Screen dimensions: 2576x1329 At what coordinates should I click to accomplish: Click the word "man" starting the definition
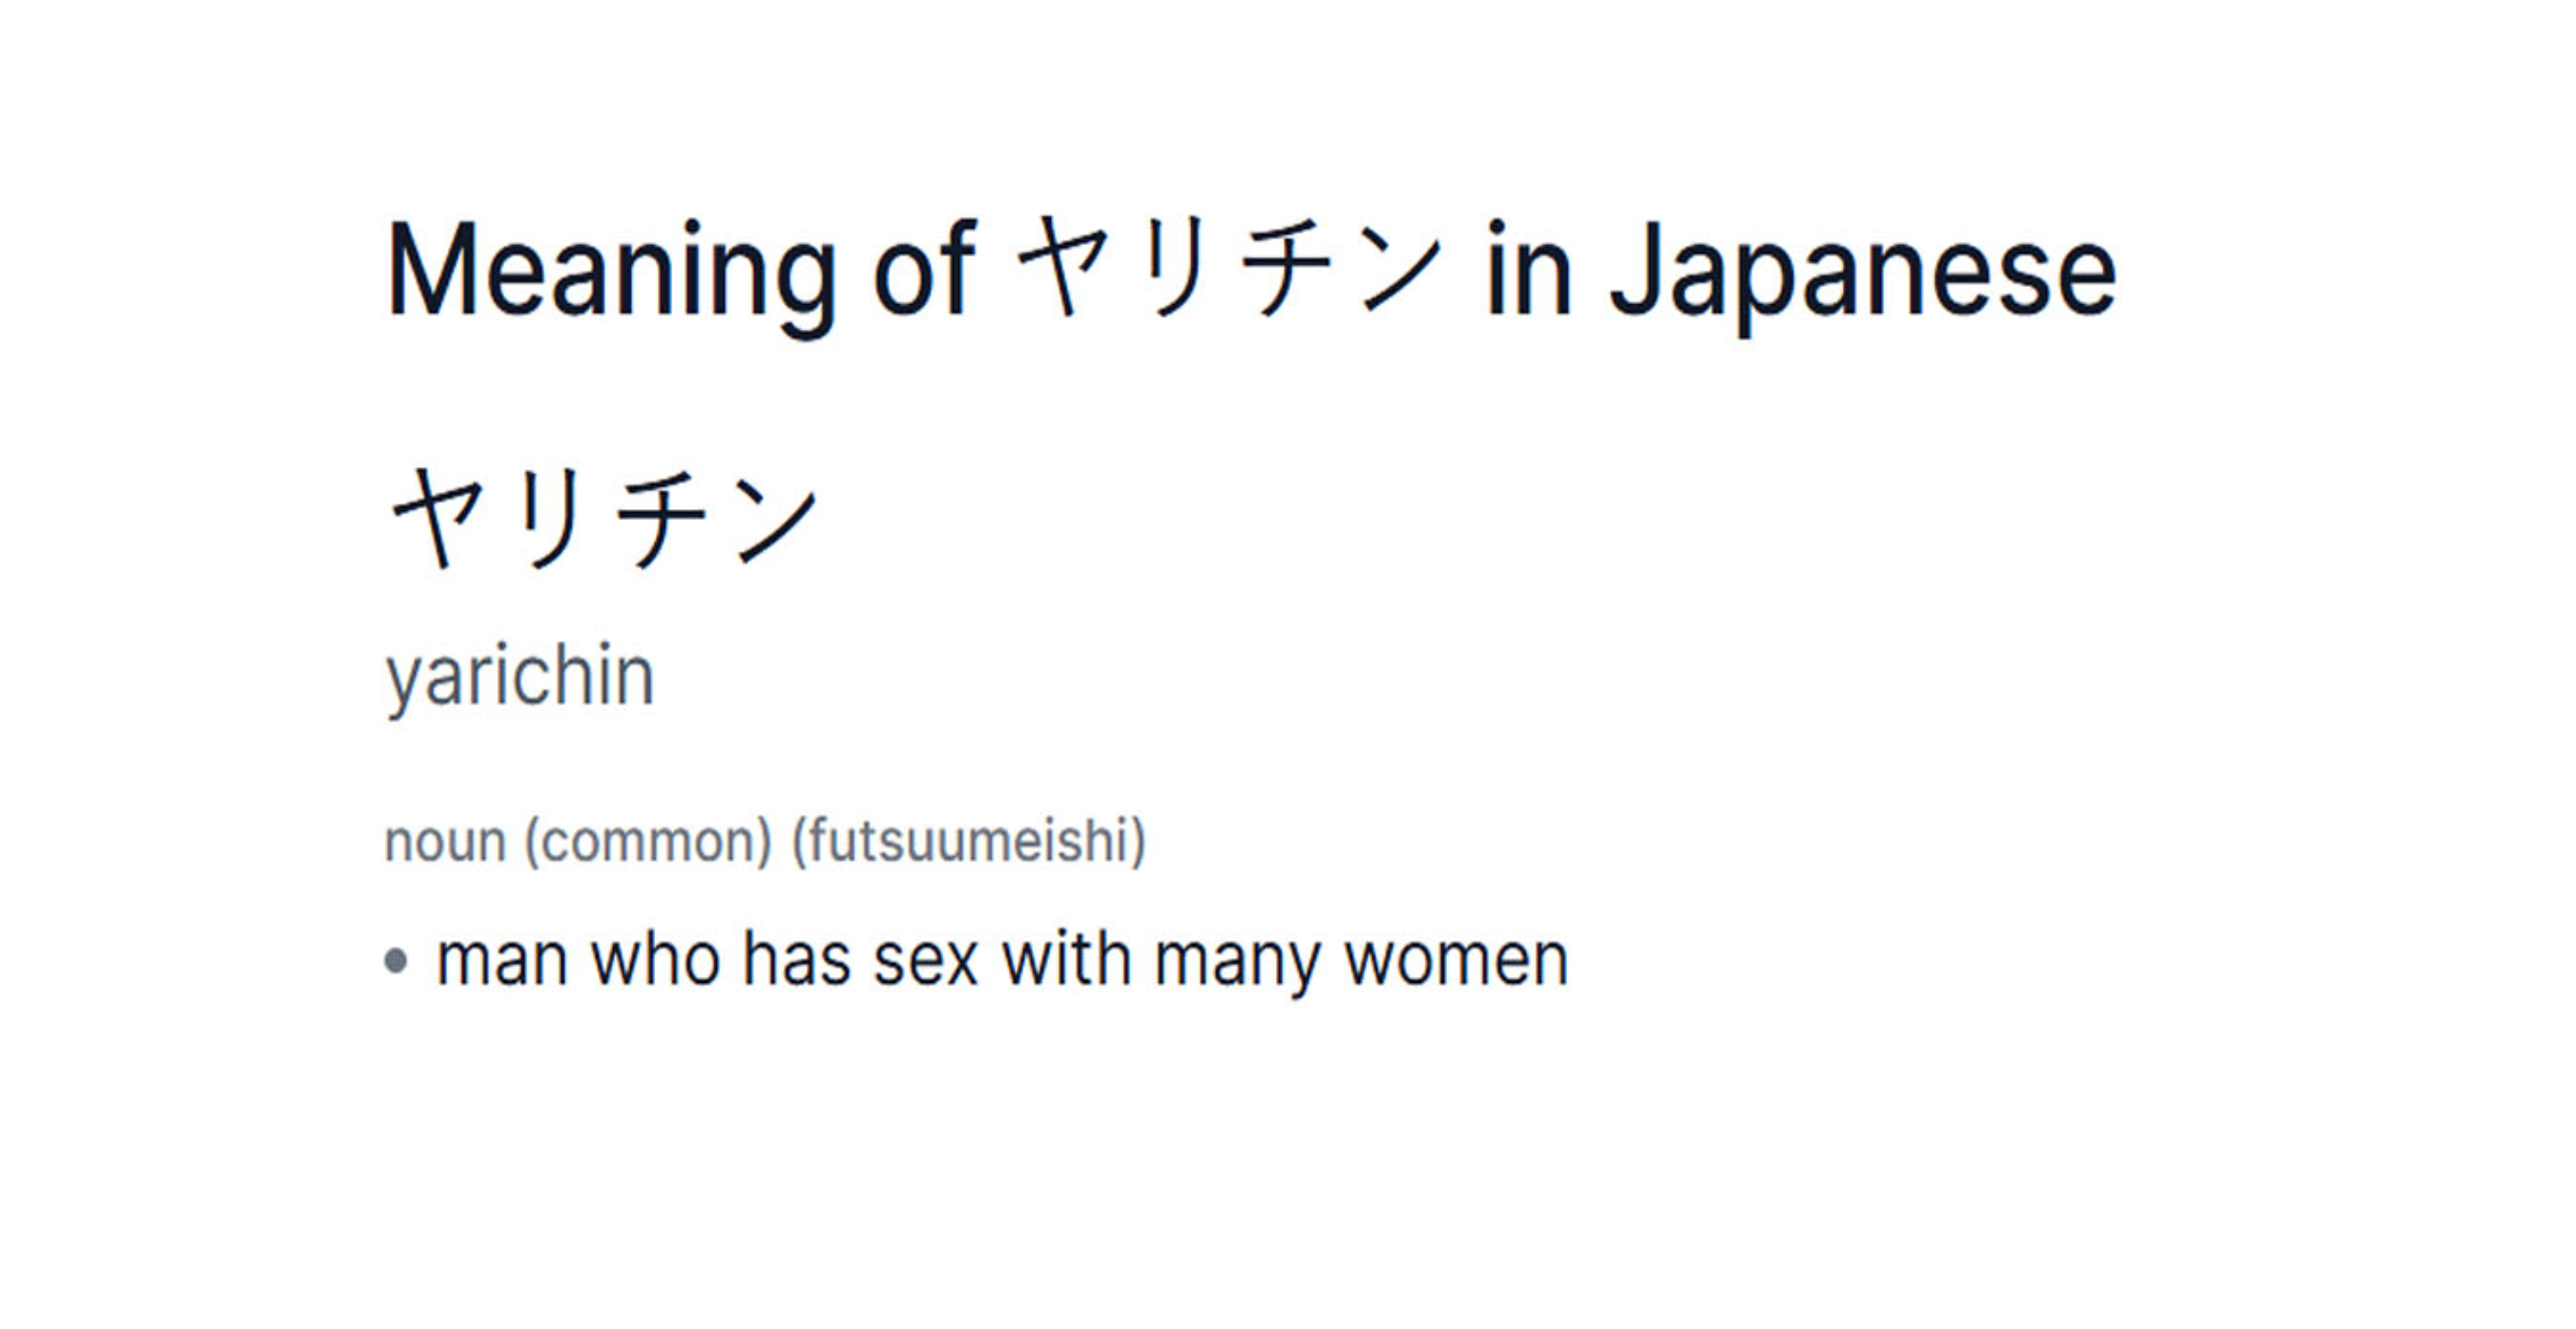point(502,960)
